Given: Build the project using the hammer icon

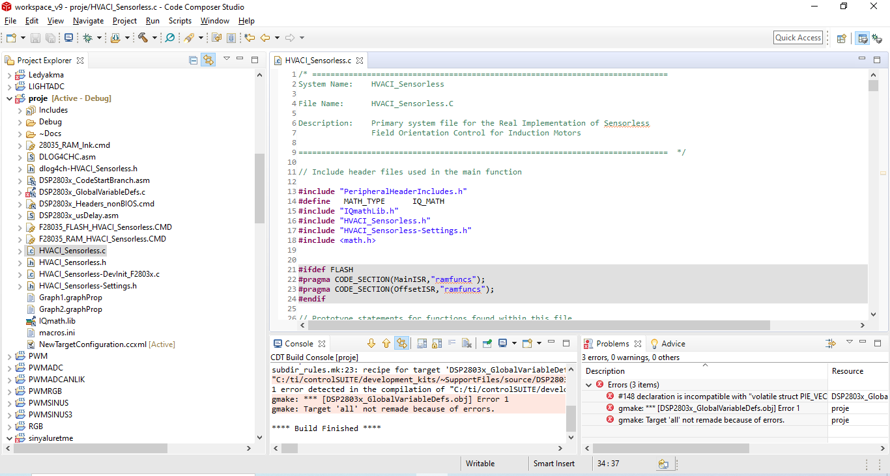Looking at the screenshot, I should (x=143, y=37).
